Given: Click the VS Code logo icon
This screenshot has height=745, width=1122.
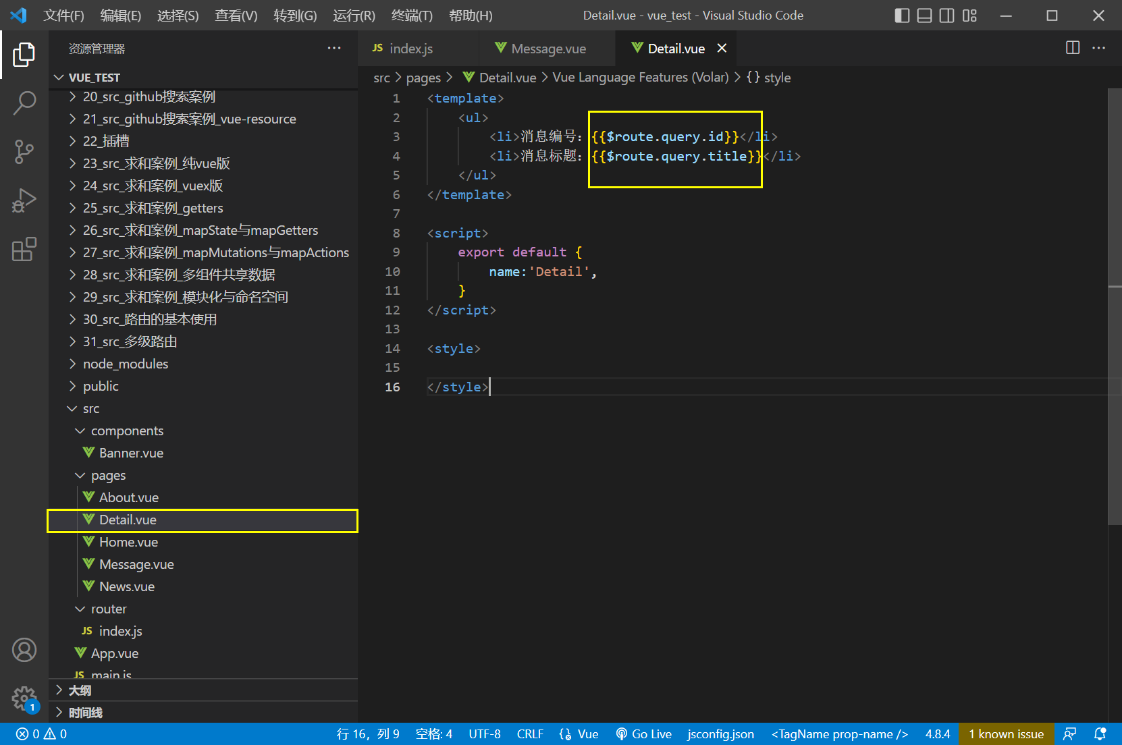Looking at the screenshot, I should click(18, 15).
